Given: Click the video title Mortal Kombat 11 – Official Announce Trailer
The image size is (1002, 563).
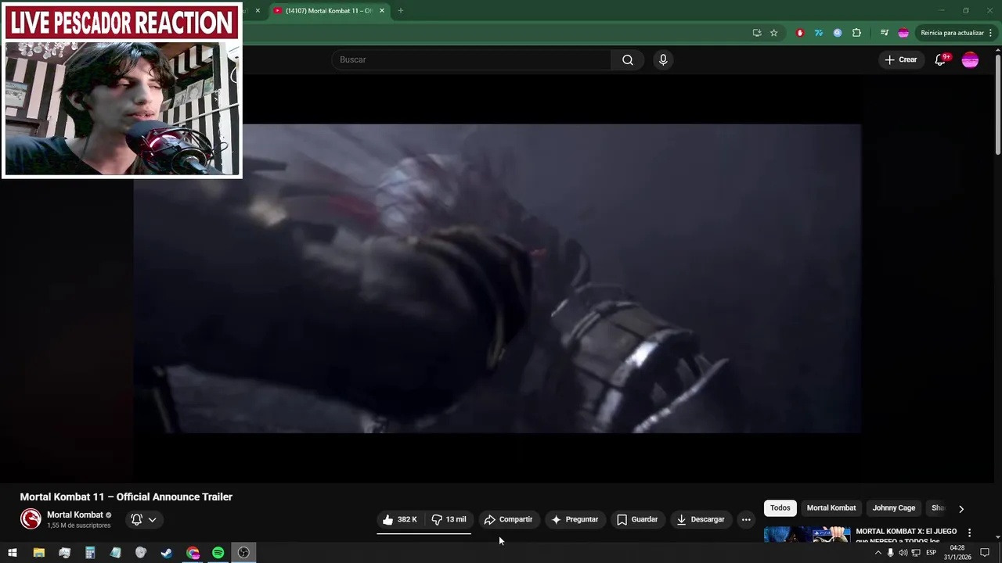Looking at the screenshot, I should 126,497.
